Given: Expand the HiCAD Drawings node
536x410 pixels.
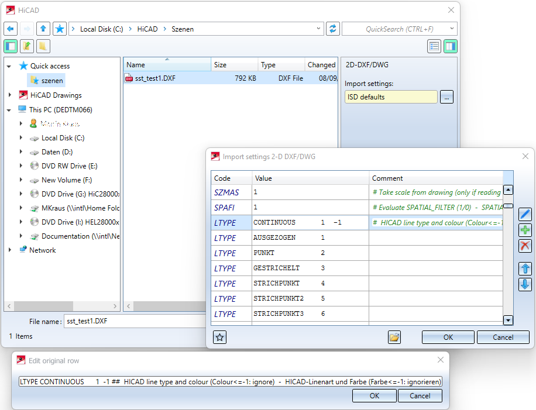Looking at the screenshot, I should click(x=10, y=95).
